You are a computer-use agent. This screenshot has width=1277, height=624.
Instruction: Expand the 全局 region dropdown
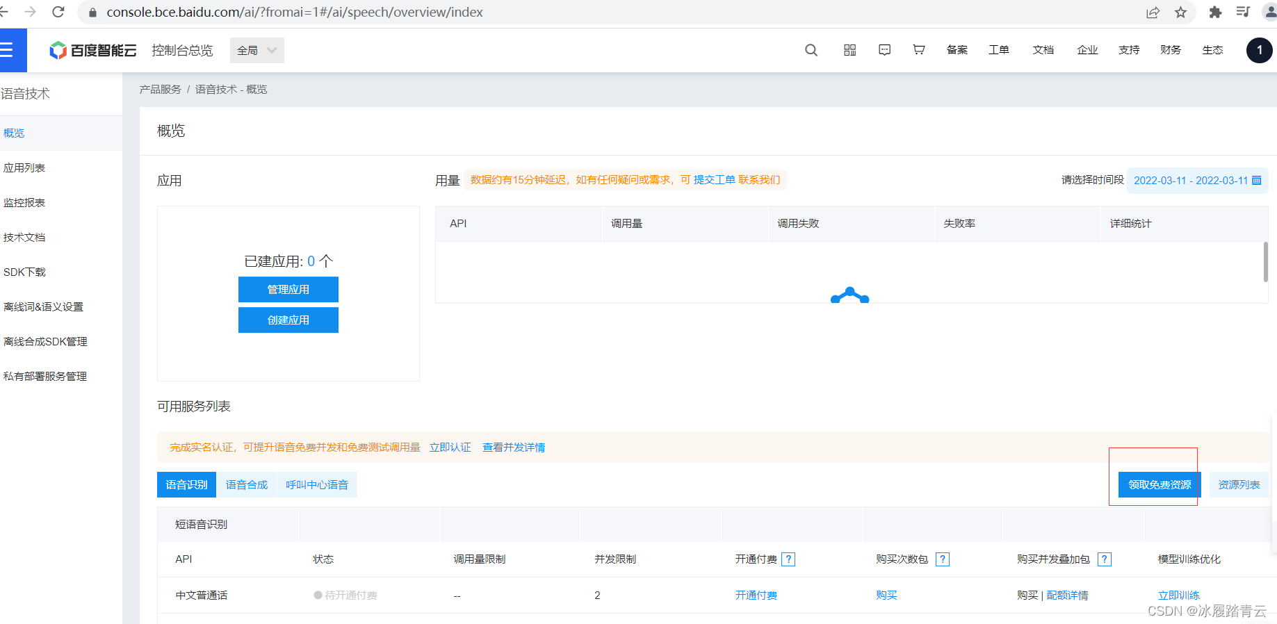(x=257, y=50)
